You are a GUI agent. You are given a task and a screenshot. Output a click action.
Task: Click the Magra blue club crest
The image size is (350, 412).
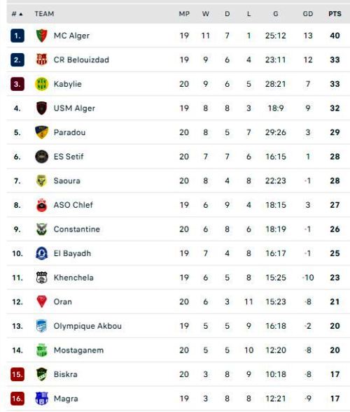click(41, 399)
